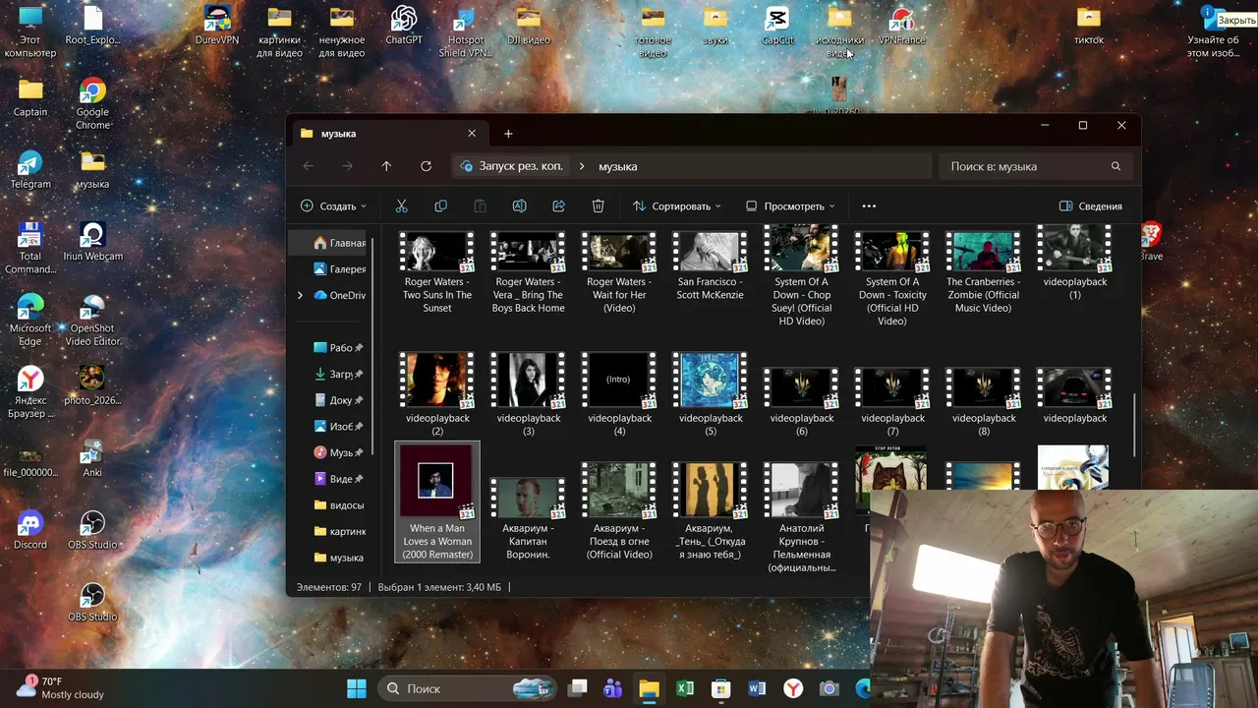
Task: Rename the selected file via the toolbar icon
Action: [519, 206]
